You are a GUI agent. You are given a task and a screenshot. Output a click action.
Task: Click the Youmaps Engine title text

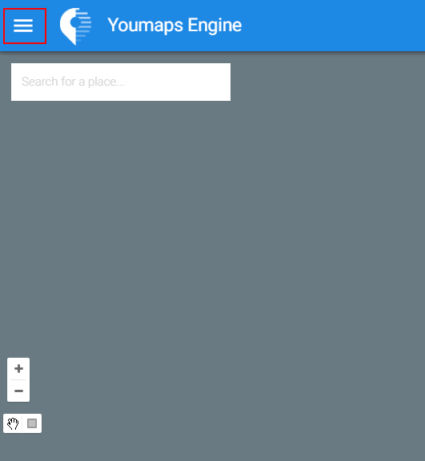click(x=174, y=26)
